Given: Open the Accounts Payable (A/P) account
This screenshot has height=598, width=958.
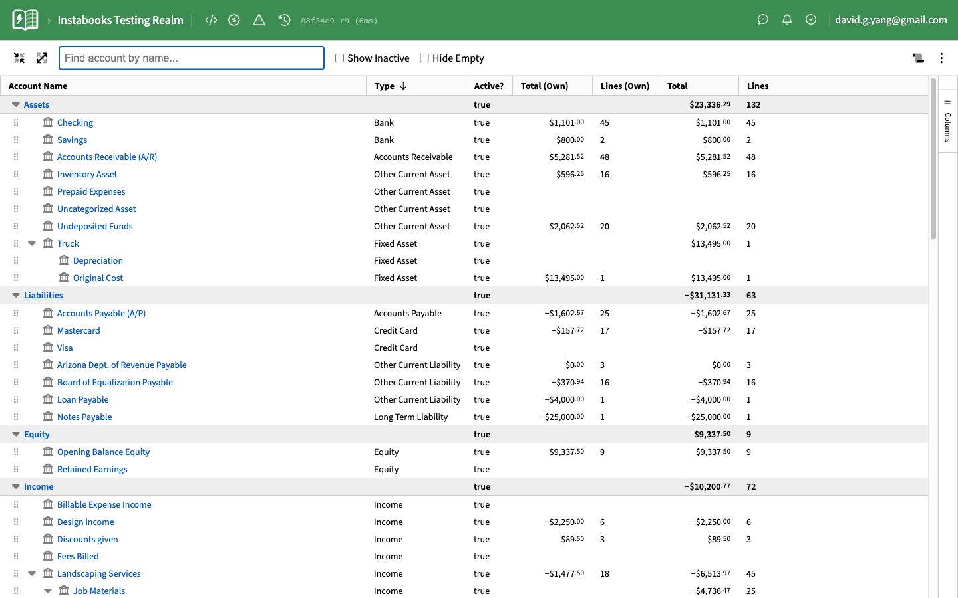Looking at the screenshot, I should (x=101, y=313).
